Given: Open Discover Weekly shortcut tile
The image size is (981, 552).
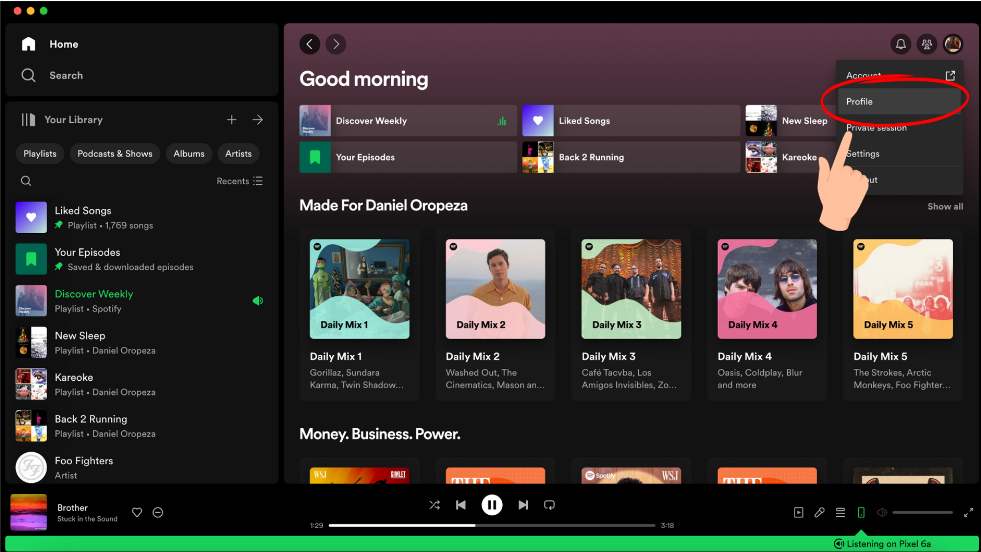Looking at the screenshot, I should click(x=408, y=121).
